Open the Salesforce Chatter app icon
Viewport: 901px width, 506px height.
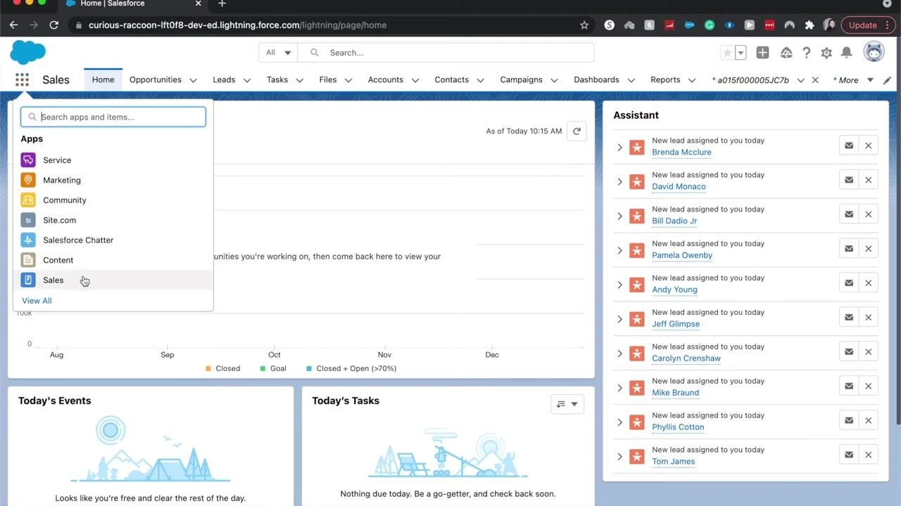28,240
